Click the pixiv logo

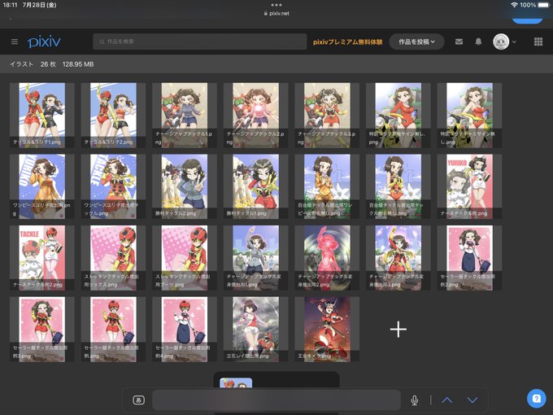(44, 41)
